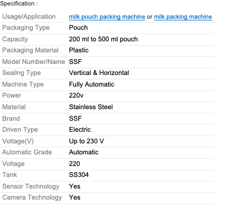Click the 220v power value

pos(76,95)
